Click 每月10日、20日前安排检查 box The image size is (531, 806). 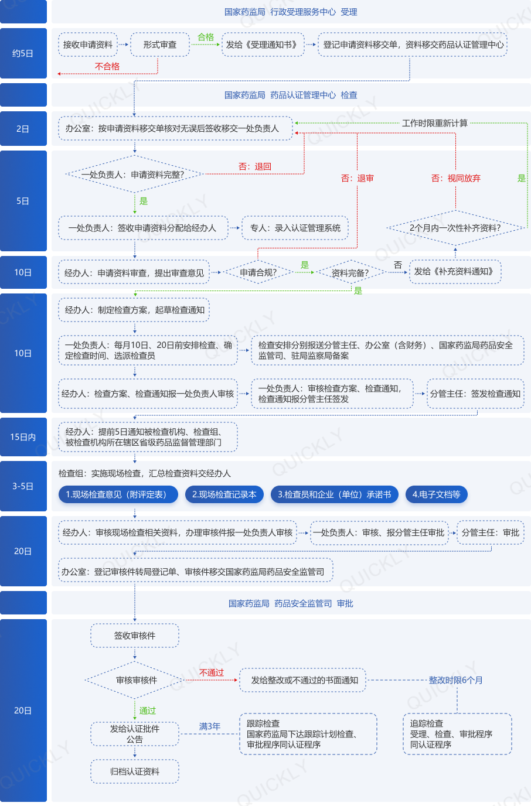148,350
